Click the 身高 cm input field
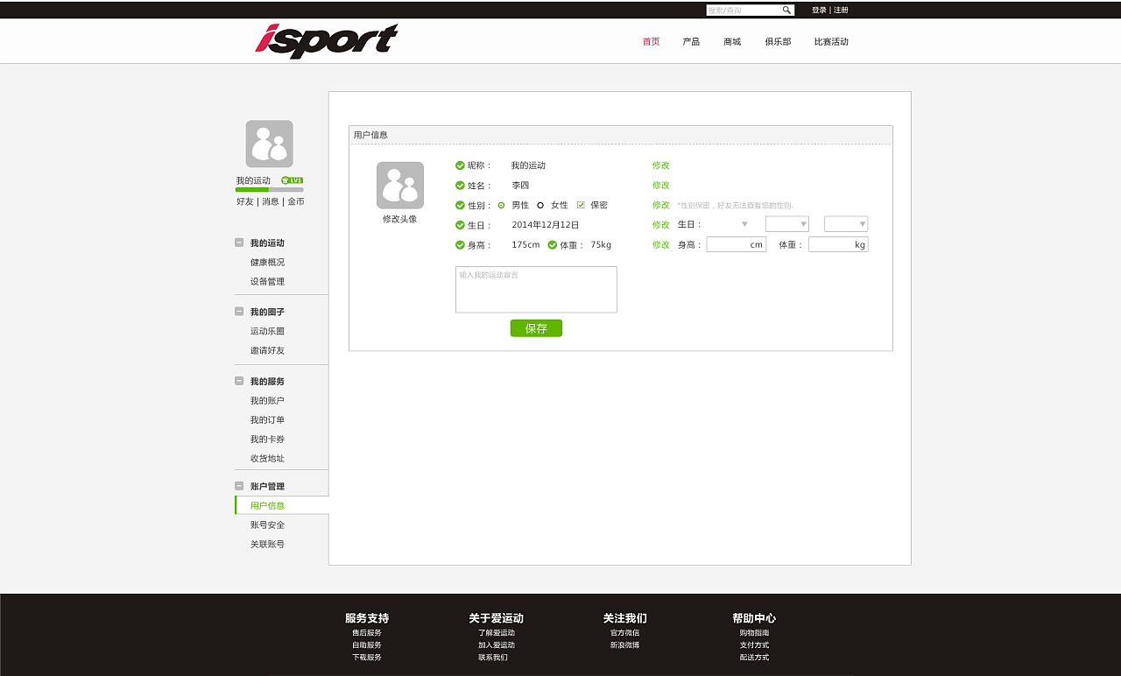1121x676 pixels. (x=737, y=245)
